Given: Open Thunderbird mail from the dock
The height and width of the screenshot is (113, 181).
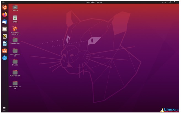Looking at the screenshot, I should 5,22.
